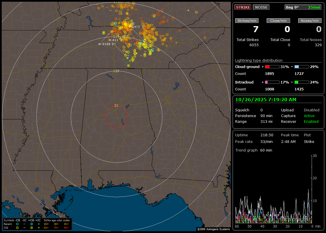Image resolution: width=326 pixels, height=233 pixels.
Task: Click the Old +CG yellow circle-plus symbol
Action: click(32, 228)
